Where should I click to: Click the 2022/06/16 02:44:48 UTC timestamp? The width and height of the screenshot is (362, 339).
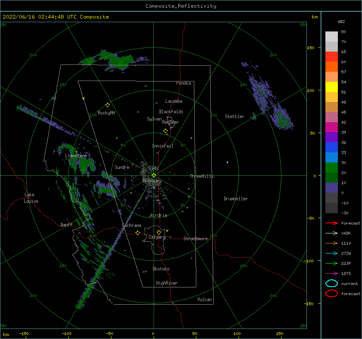(x=40, y=17)
